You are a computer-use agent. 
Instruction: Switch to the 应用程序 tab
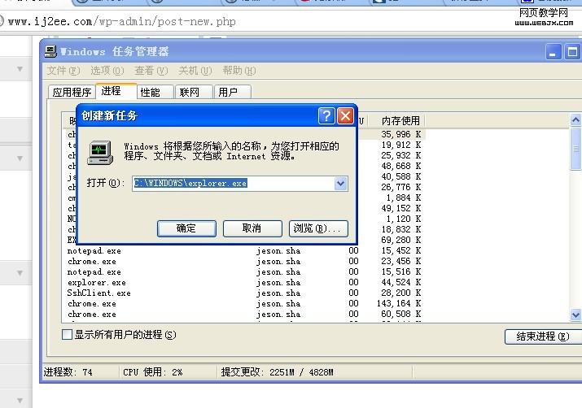point(72,93)
